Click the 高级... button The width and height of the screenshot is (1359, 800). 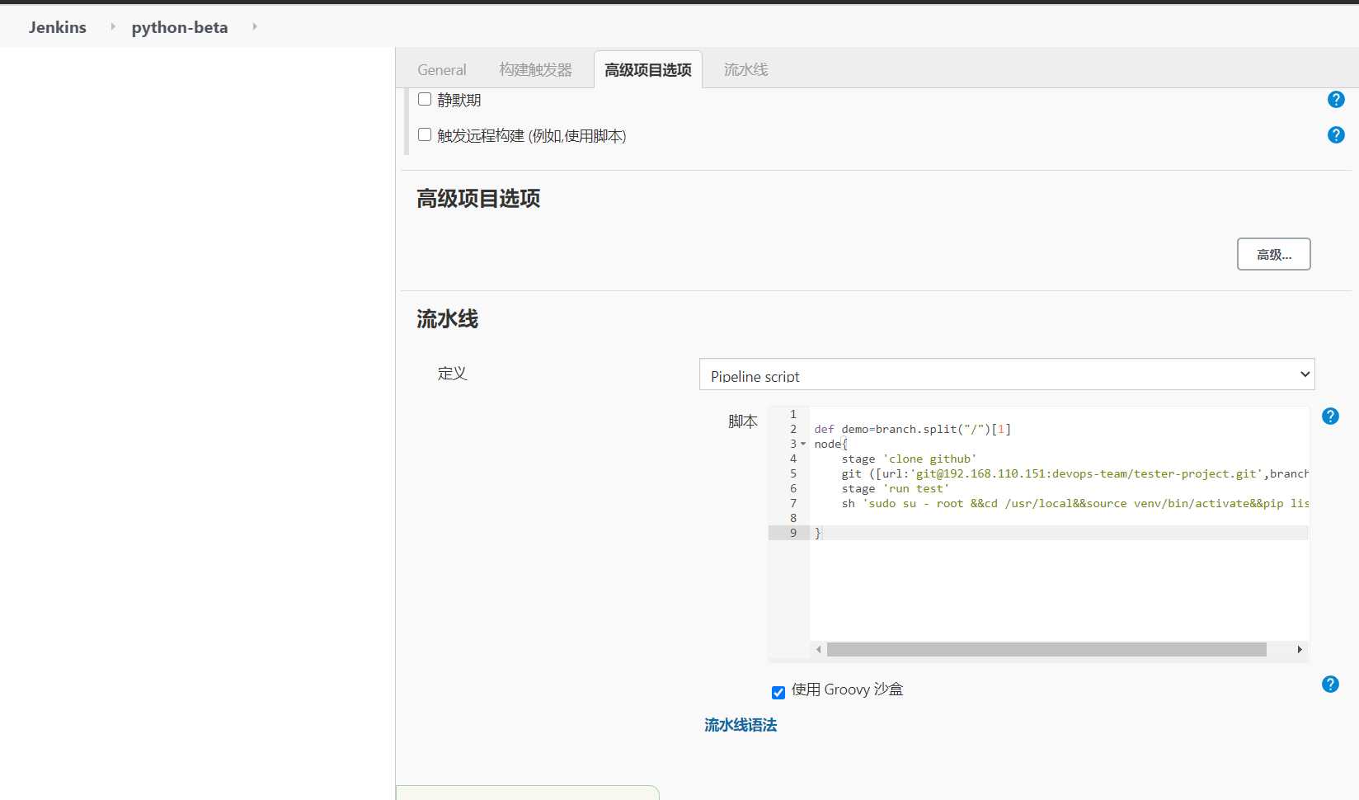pyautogui.click(x=1273, y=254)
